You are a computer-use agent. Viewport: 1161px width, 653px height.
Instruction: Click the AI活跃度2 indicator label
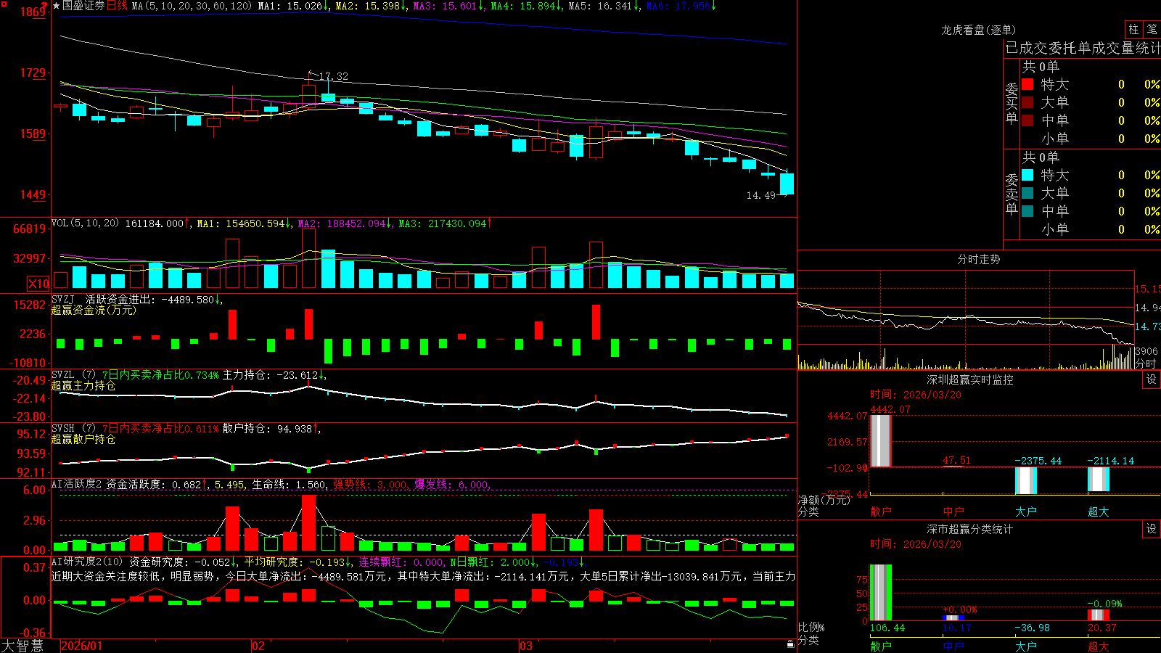[76, 484]
